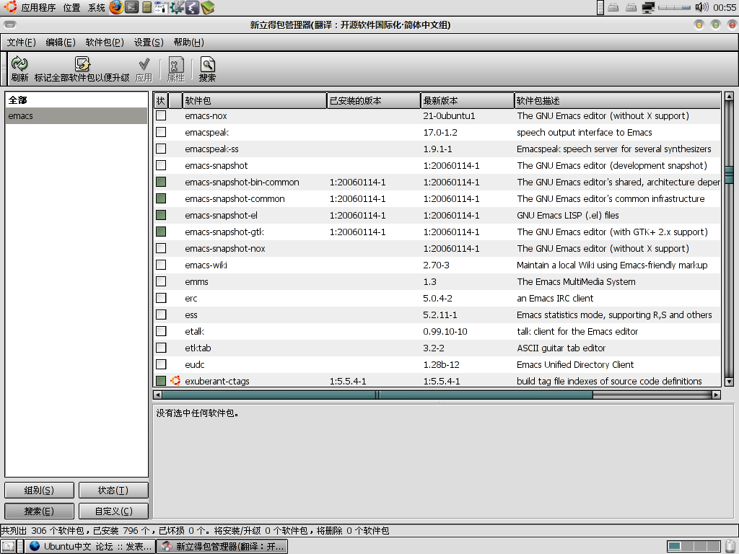
Task: Open the 文件(F) menu
Action: [21, 43]
